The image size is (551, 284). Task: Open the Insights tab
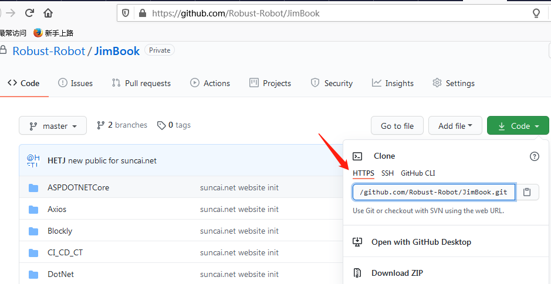click(393, 83)
